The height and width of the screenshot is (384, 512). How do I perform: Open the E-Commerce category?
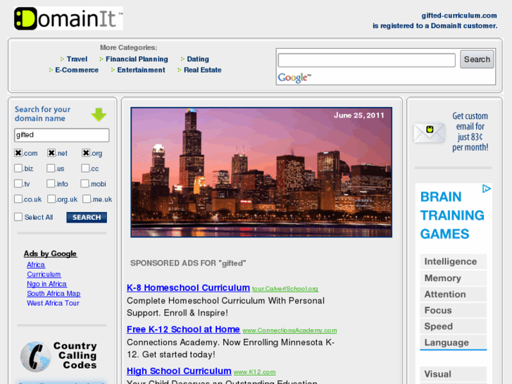click(77, 70)
